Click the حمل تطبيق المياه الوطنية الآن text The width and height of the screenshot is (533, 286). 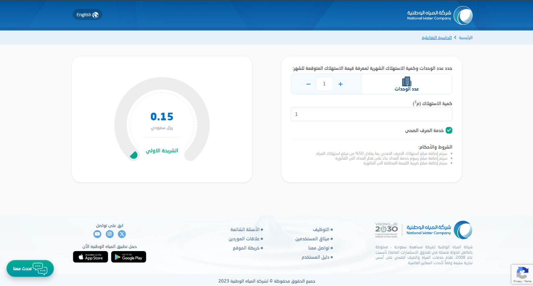point(110,246)
